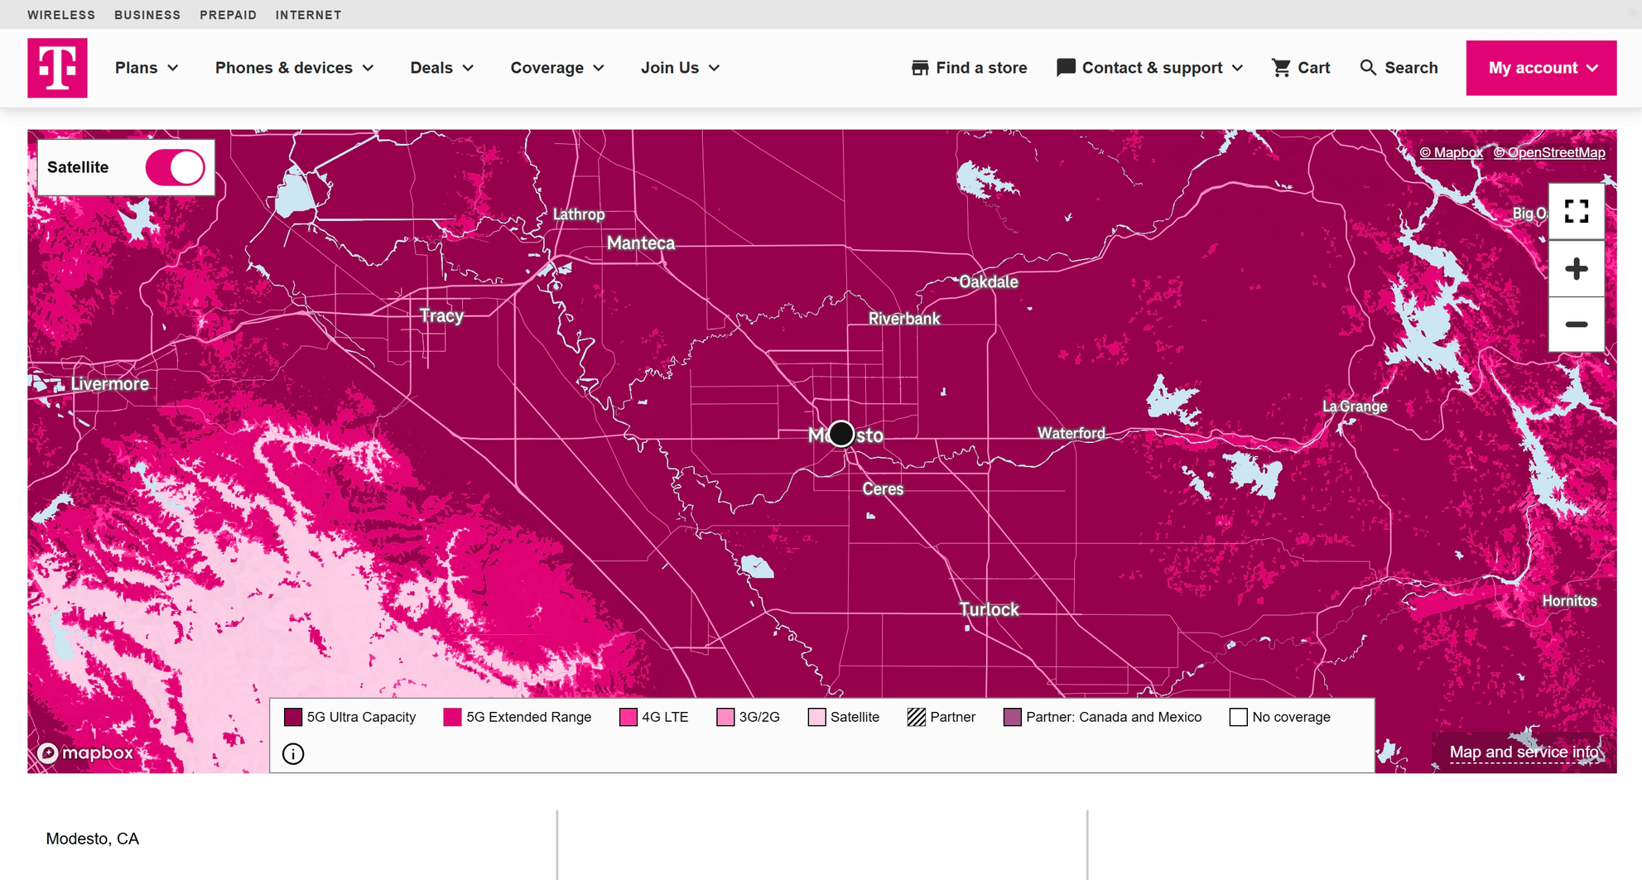Turn off the Satellite toggle
Screen dimensions: 1642x880
(x=175, y=167)
